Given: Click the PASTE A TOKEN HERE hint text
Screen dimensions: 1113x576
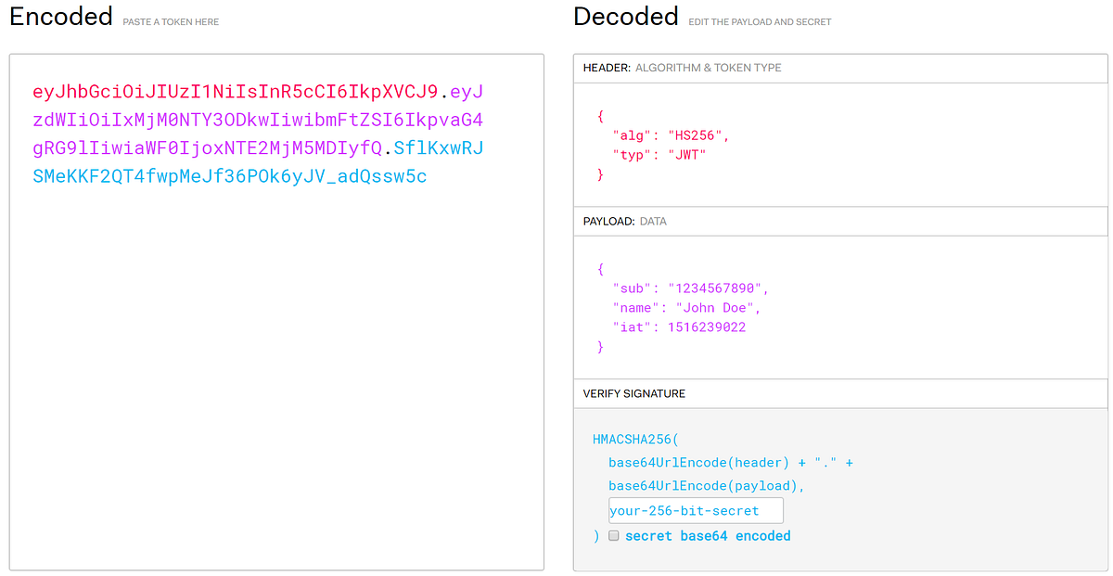Looking at the screenshot, I should (x=170, y=21).
